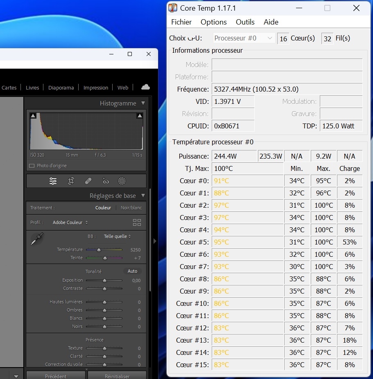This screenshot has width=373, height=379.
Task: Collapse the Histogramme panel
Action: pyautogui.click(x=143, y=103)
